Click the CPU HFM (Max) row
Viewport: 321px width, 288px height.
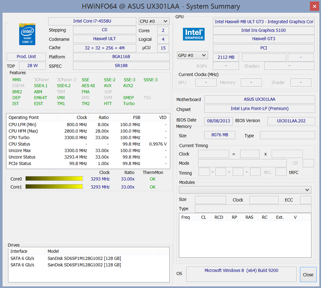(x=88, y=131)
